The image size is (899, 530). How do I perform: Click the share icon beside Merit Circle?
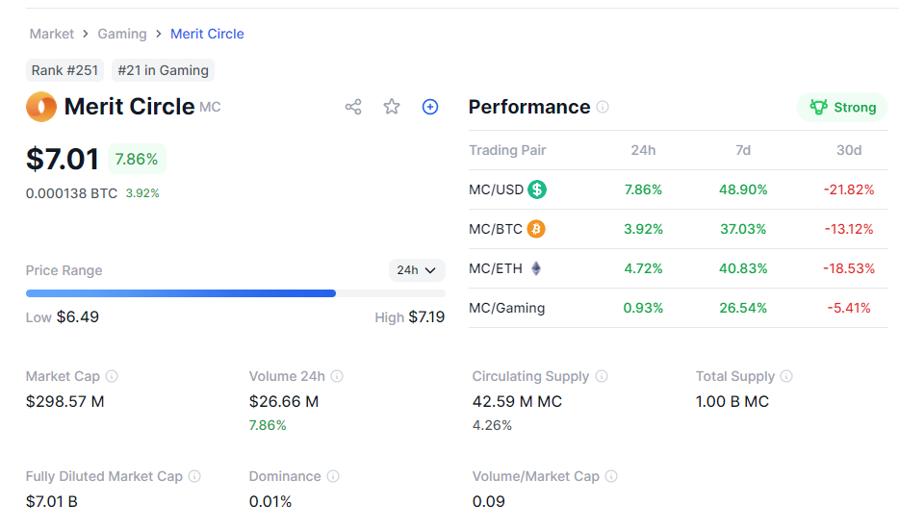353,107
